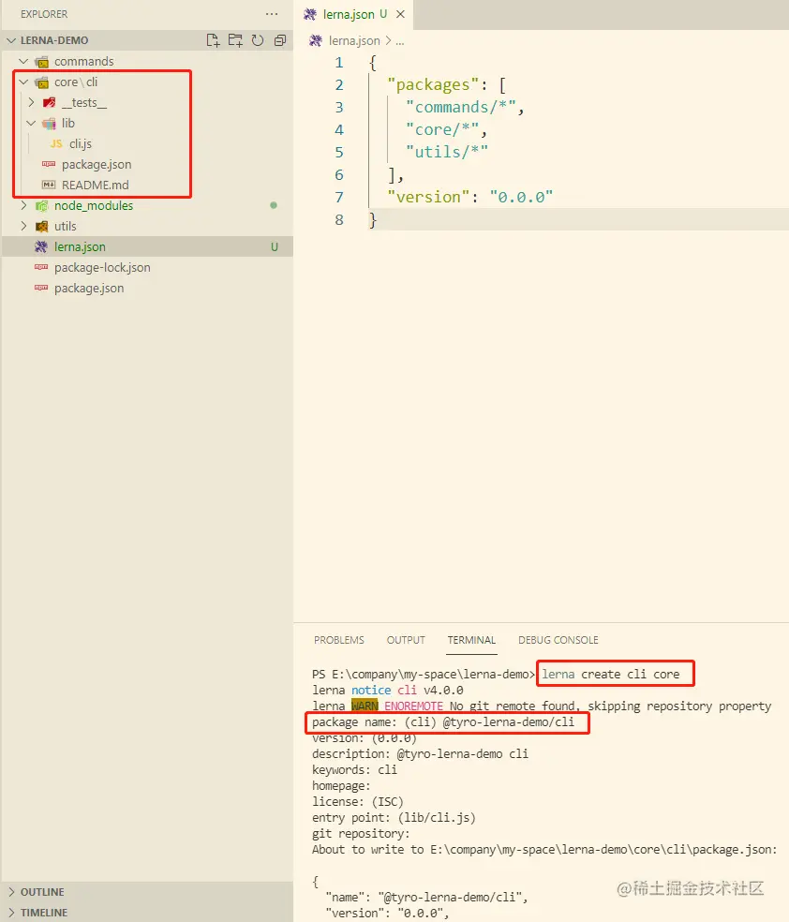Click the New File icon in Explorer header

[x=213, y=40]
